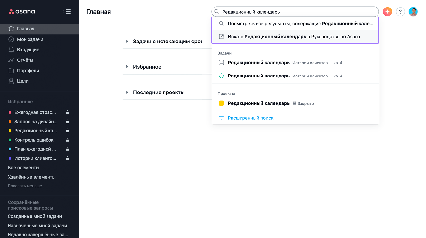This screenshot has height=238, width=426.
Task: Click the Избранное sidebar section header
Action: 20,102
